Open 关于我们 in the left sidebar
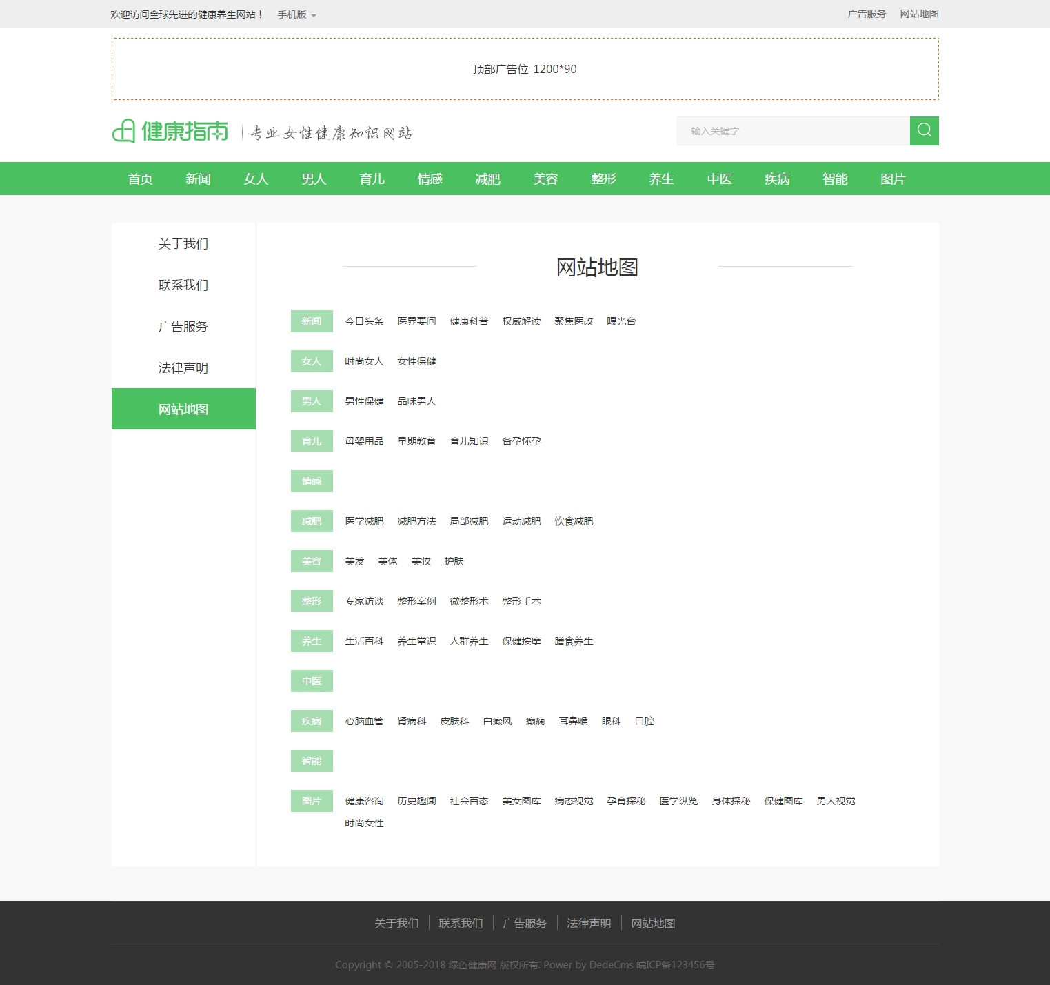The image size is (1050, 985). tap(183, 244)
